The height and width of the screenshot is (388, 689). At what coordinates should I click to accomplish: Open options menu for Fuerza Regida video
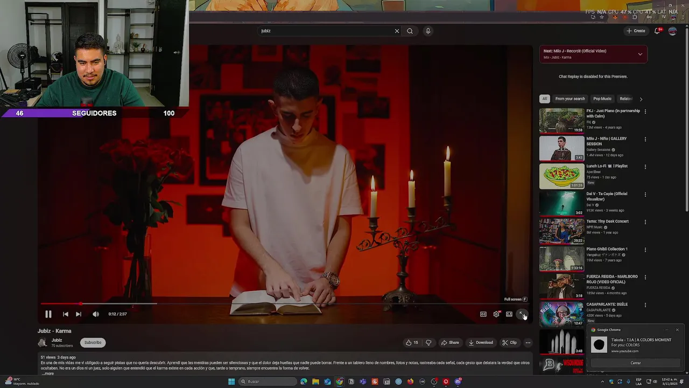pos(645,277)
